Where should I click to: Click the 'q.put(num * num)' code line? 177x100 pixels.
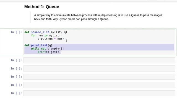click(x=51, y=39)
